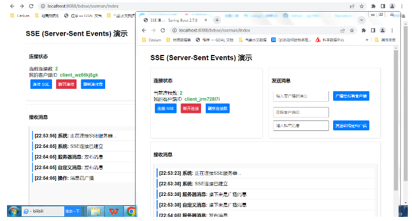Image resolution: width=412 pixels, height=221 pixels.
Task: Open 科学数据中心 bookmark in front window
Action: tap(330, 40)
